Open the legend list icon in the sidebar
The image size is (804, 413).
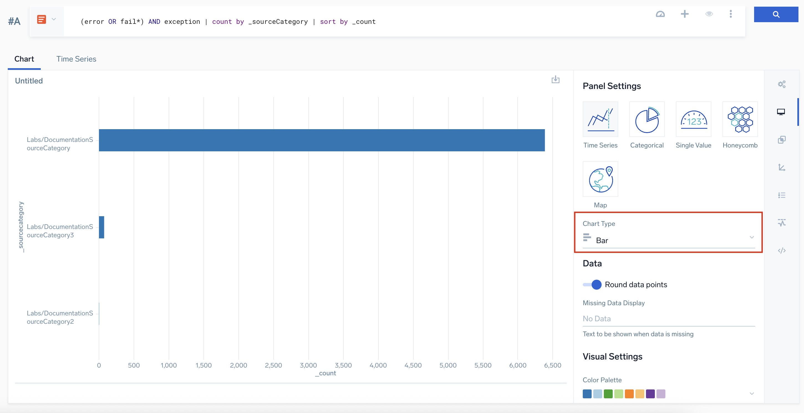tap(782, 195)
